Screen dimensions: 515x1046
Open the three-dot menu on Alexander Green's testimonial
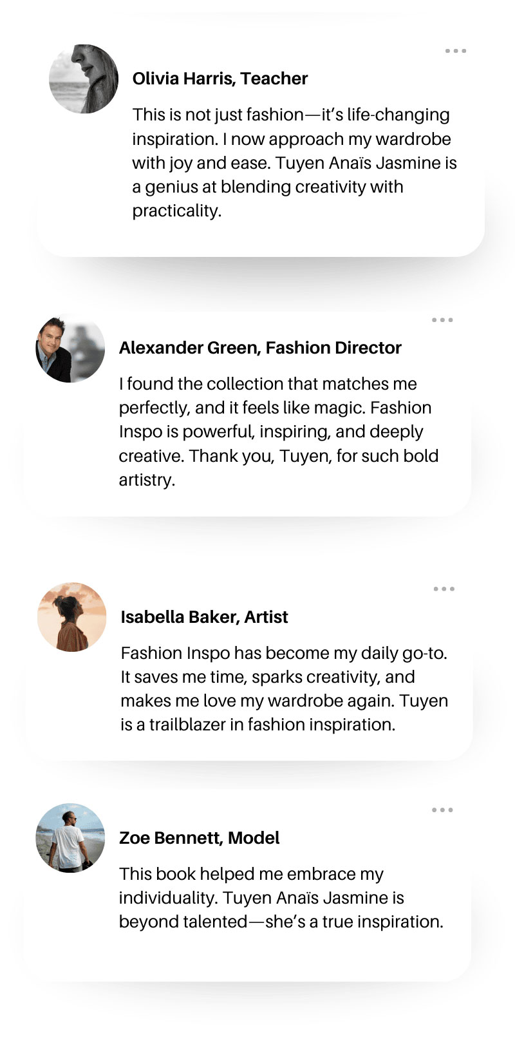click(x=442, y=320)
